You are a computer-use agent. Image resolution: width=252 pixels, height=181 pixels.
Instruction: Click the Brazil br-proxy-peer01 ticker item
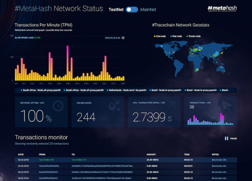pyautogui.click(x=165, y=90)
